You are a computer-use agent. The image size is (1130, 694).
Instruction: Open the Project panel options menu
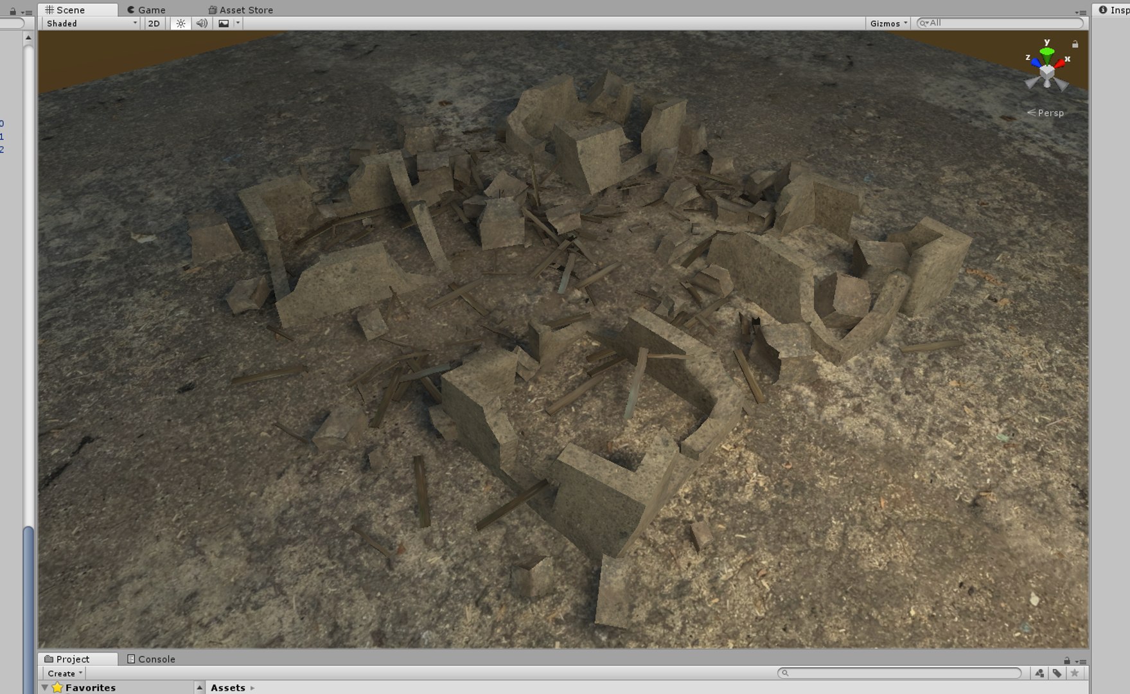point(1081,661)
